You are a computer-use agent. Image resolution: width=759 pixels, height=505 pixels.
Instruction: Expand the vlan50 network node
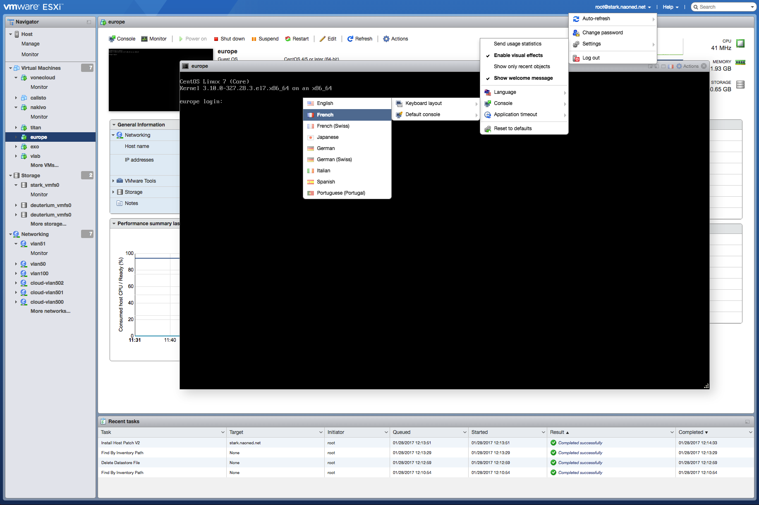click(16, 264)
